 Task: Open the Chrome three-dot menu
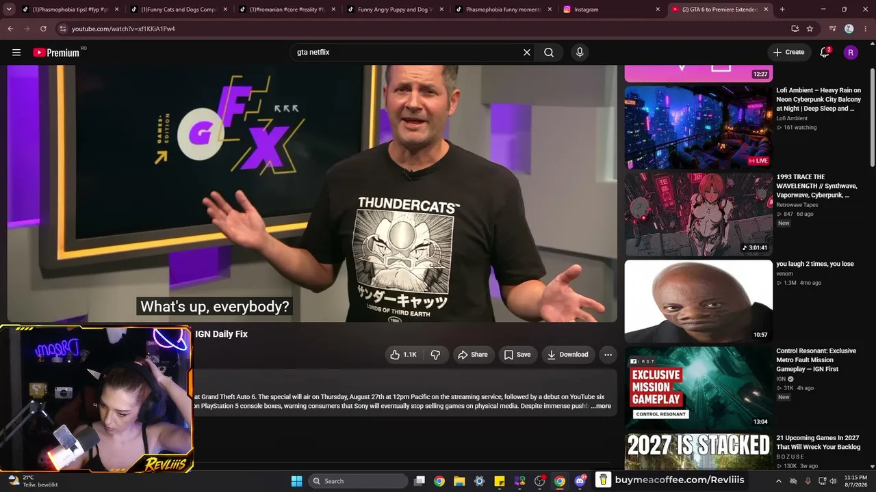pos(865,29)
